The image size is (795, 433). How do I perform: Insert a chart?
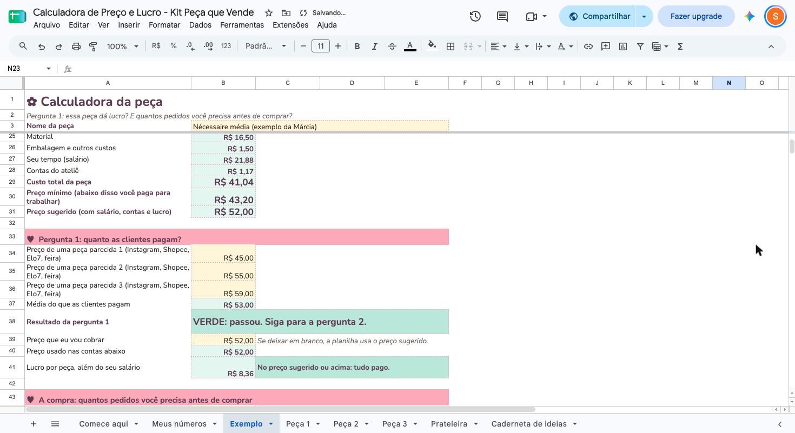623,46
